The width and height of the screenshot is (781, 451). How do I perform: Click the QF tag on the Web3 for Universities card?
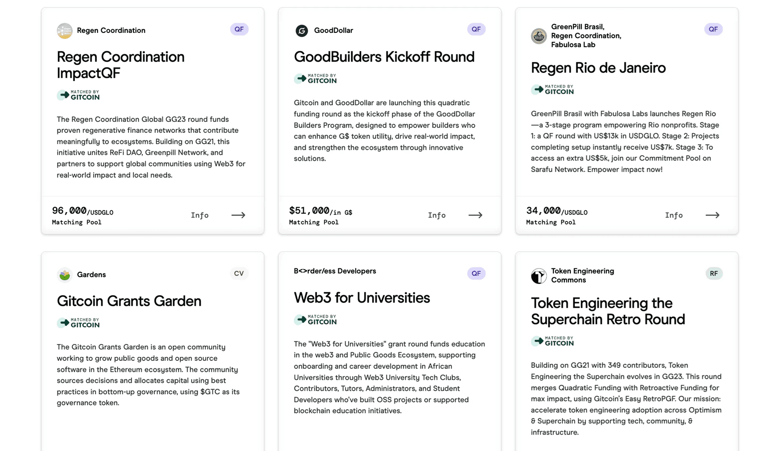point(476,273)
